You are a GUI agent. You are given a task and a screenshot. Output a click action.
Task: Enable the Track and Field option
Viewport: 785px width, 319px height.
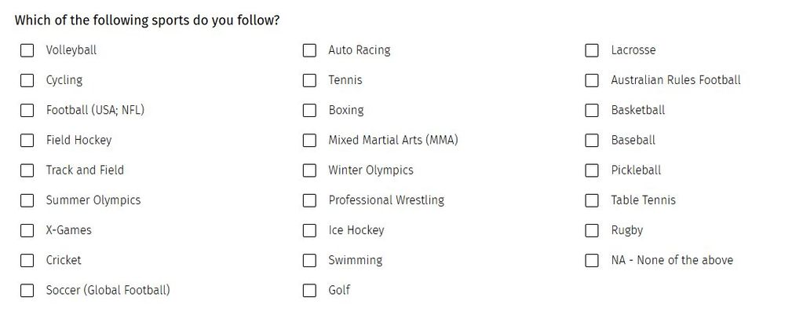pyautogui.click(x=27, y=170)
